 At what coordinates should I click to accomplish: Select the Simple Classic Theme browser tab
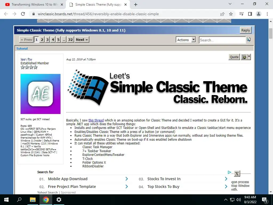(98, 5)
